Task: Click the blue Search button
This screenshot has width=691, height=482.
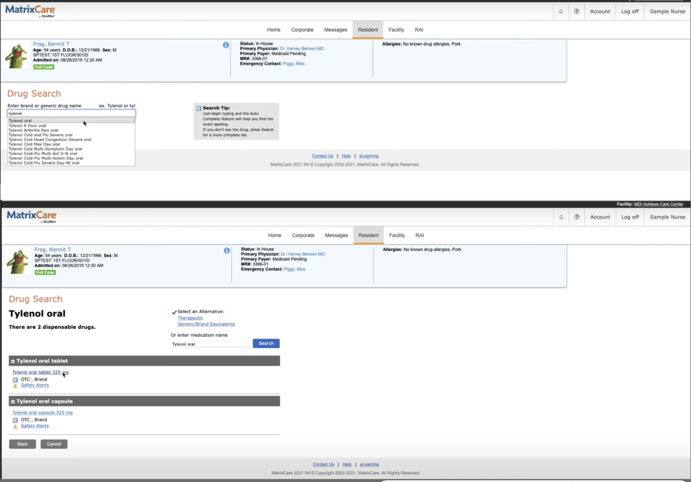Action: (x=266, y=344)
